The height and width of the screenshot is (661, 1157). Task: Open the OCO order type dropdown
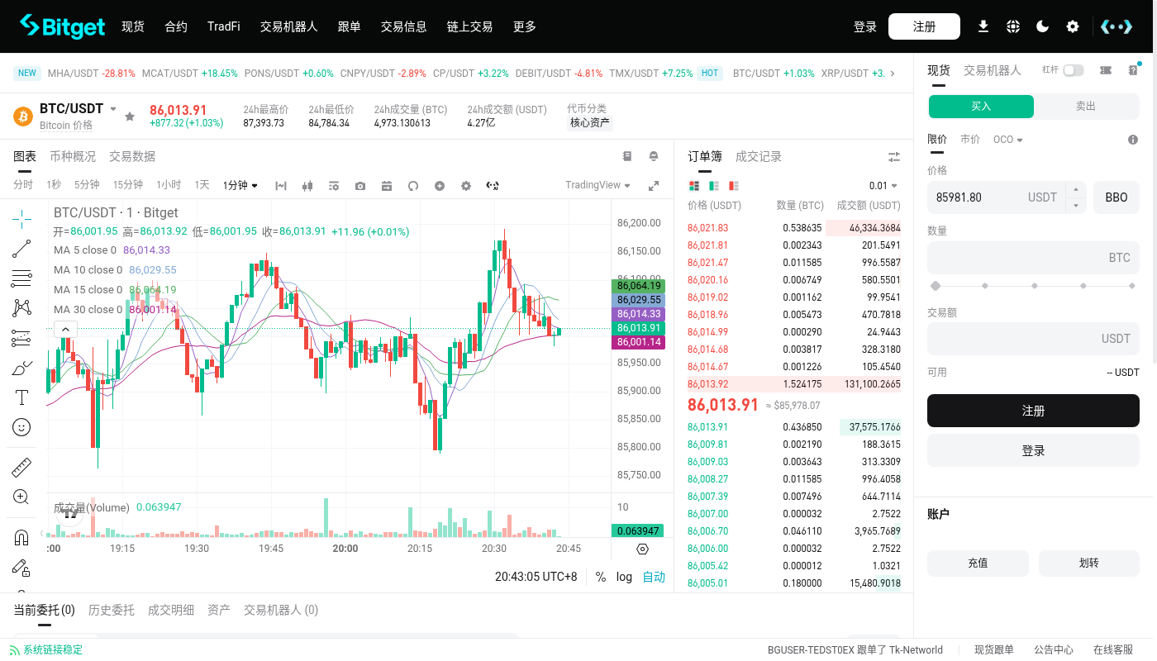tap(1008, 140)
